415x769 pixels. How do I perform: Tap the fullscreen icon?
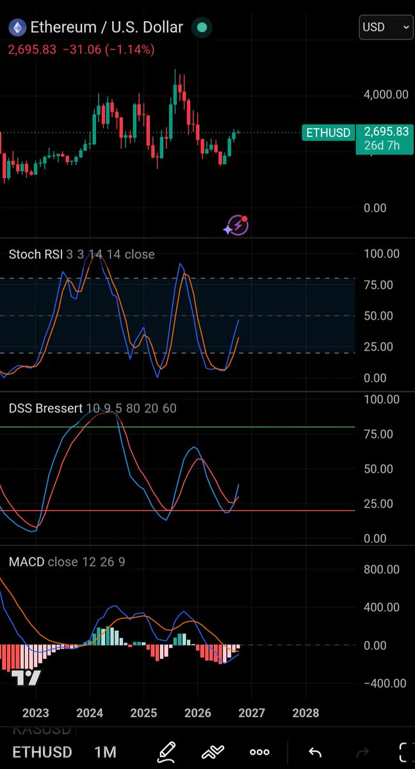pyautogui.click(x=405, y=752)
